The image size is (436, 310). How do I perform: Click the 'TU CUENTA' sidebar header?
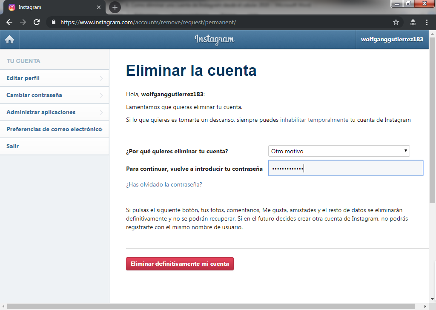(24, 61)
